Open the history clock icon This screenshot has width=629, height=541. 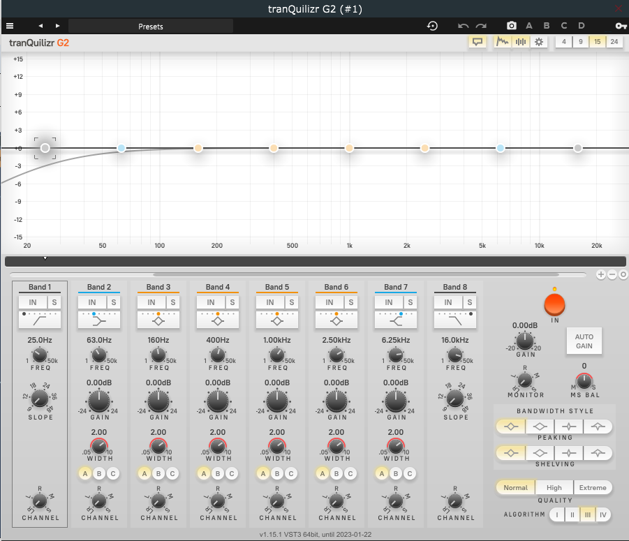432,26
